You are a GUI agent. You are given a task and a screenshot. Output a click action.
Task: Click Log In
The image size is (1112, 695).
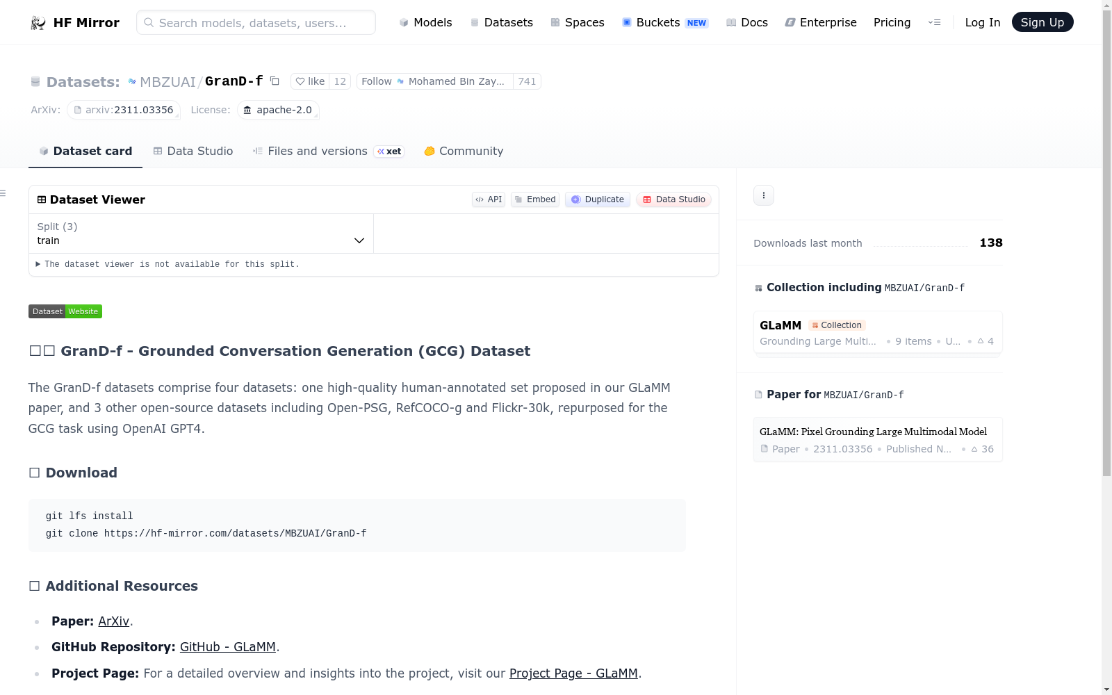click(x=983, y=23)
